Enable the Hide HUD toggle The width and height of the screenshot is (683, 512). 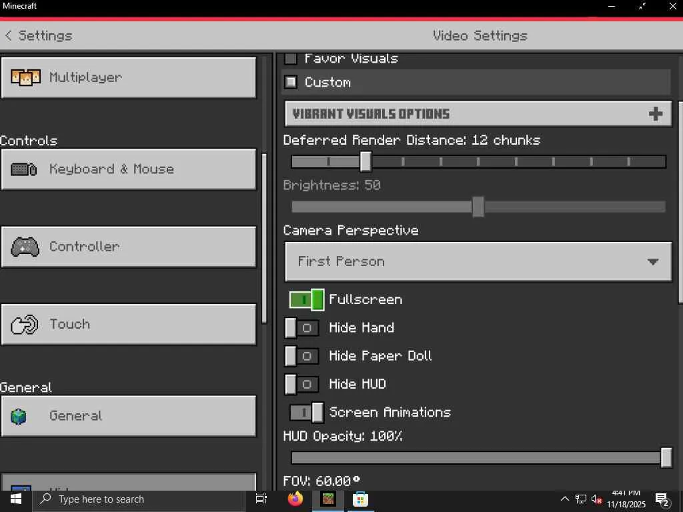301,385
